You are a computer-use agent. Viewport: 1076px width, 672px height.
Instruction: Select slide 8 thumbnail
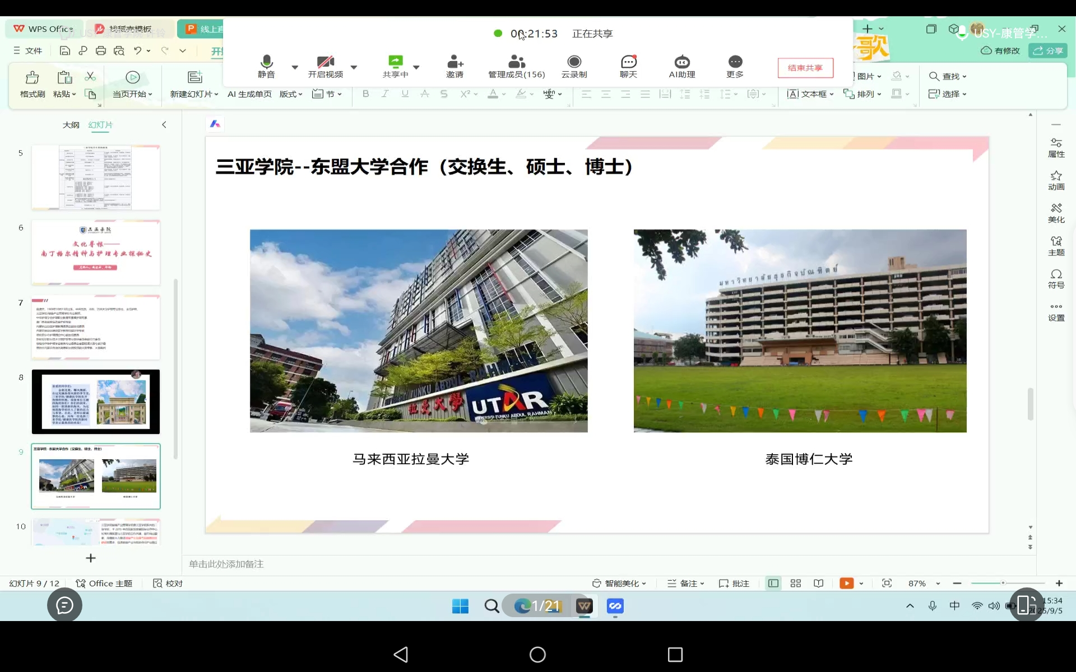tap(96, 402)
